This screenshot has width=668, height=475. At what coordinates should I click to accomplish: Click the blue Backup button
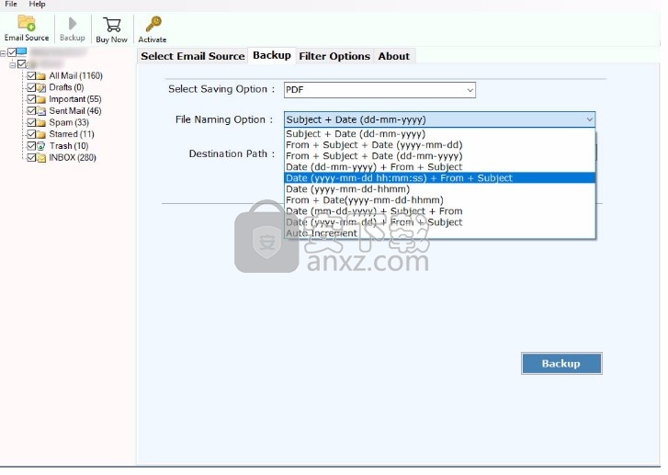pyautogui.click(x=561, y=364)
